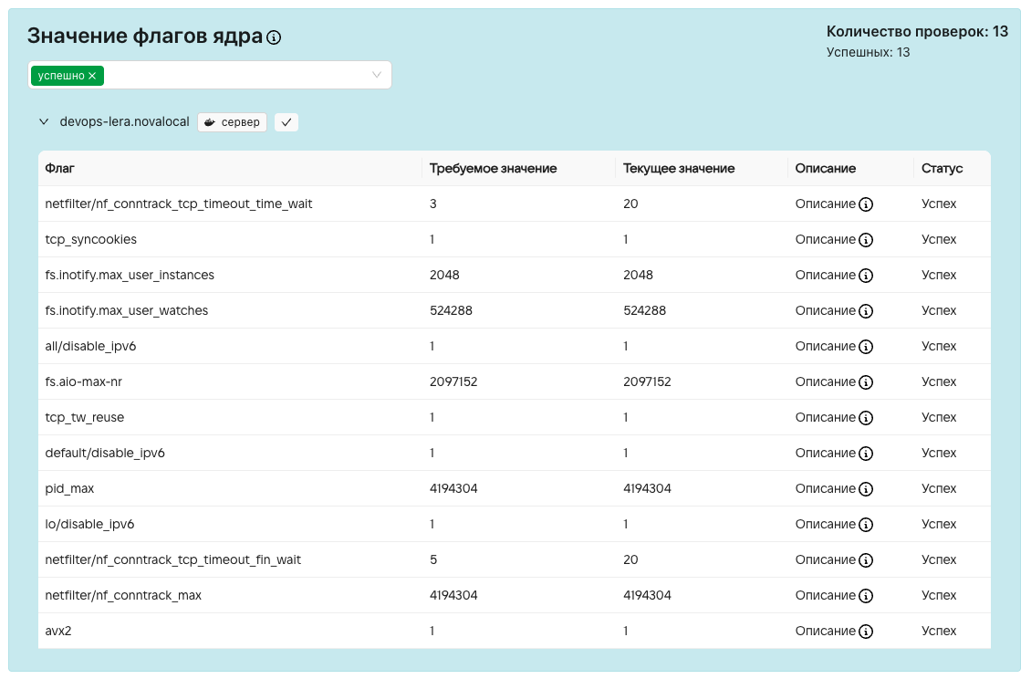This screenshot has height=679, width=1031.
Task: Click the "Флаг" column header
Action: pyautogui.click(x=59, y=169)
